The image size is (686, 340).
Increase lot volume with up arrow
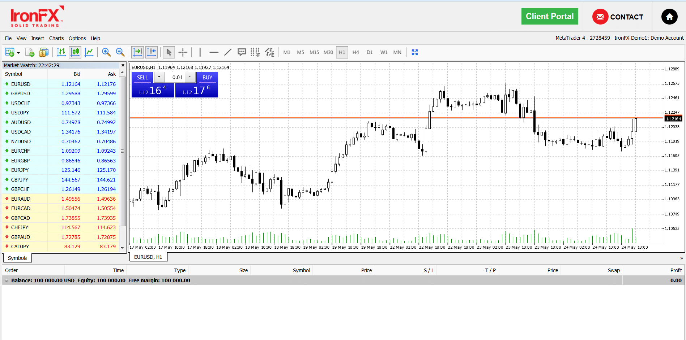pos(190,77)
